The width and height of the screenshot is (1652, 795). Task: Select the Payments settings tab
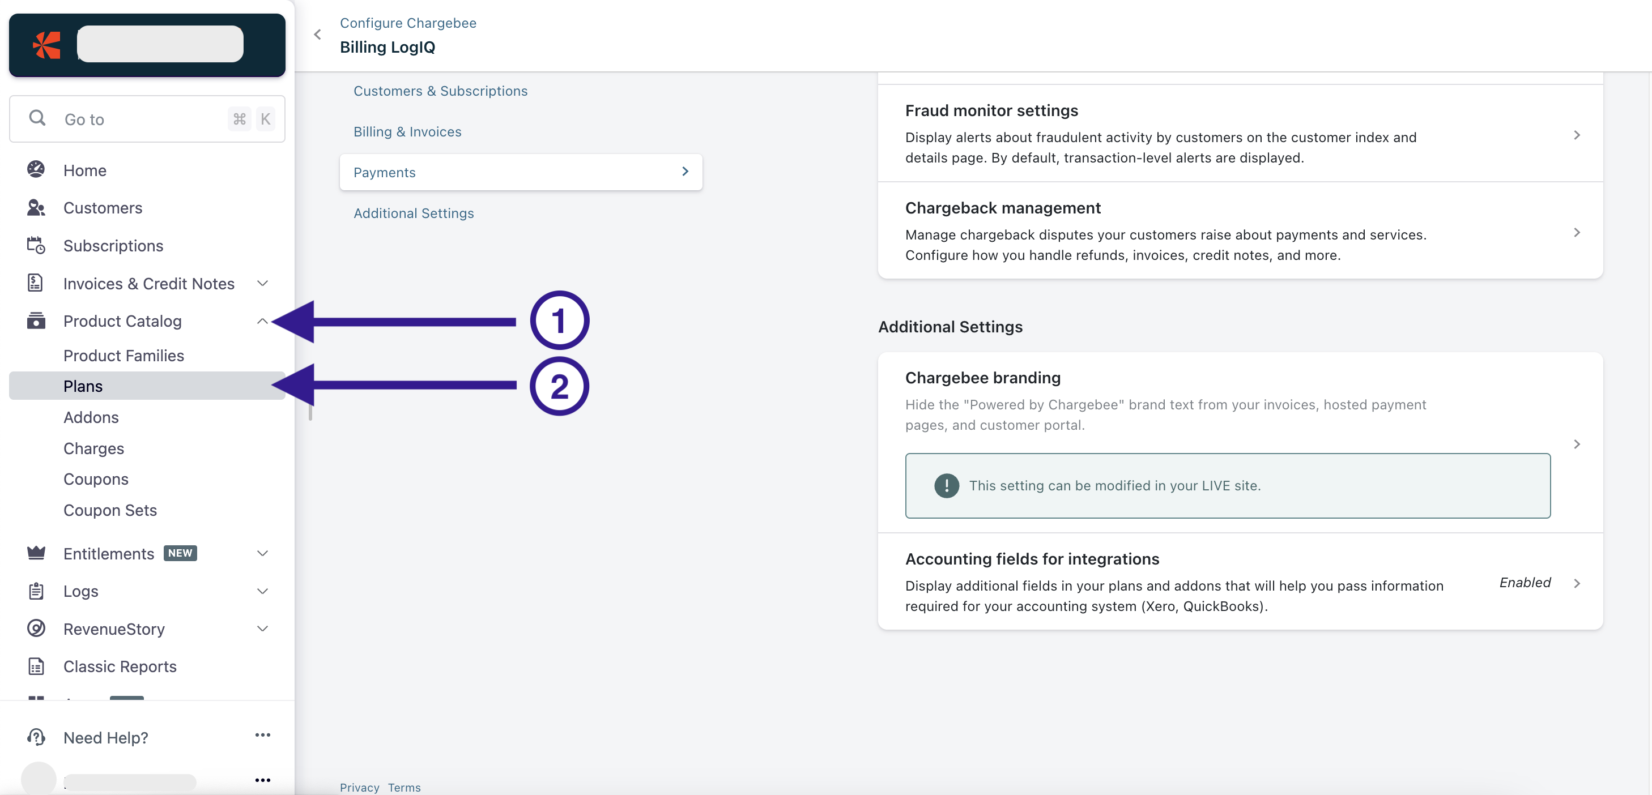(521, 172)
